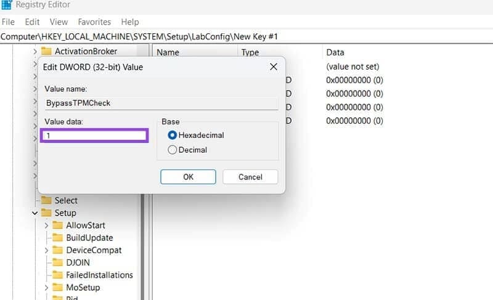The image size is (493, 300).
Task: Expand the AllowStart tree node
Action: [46, 225]
